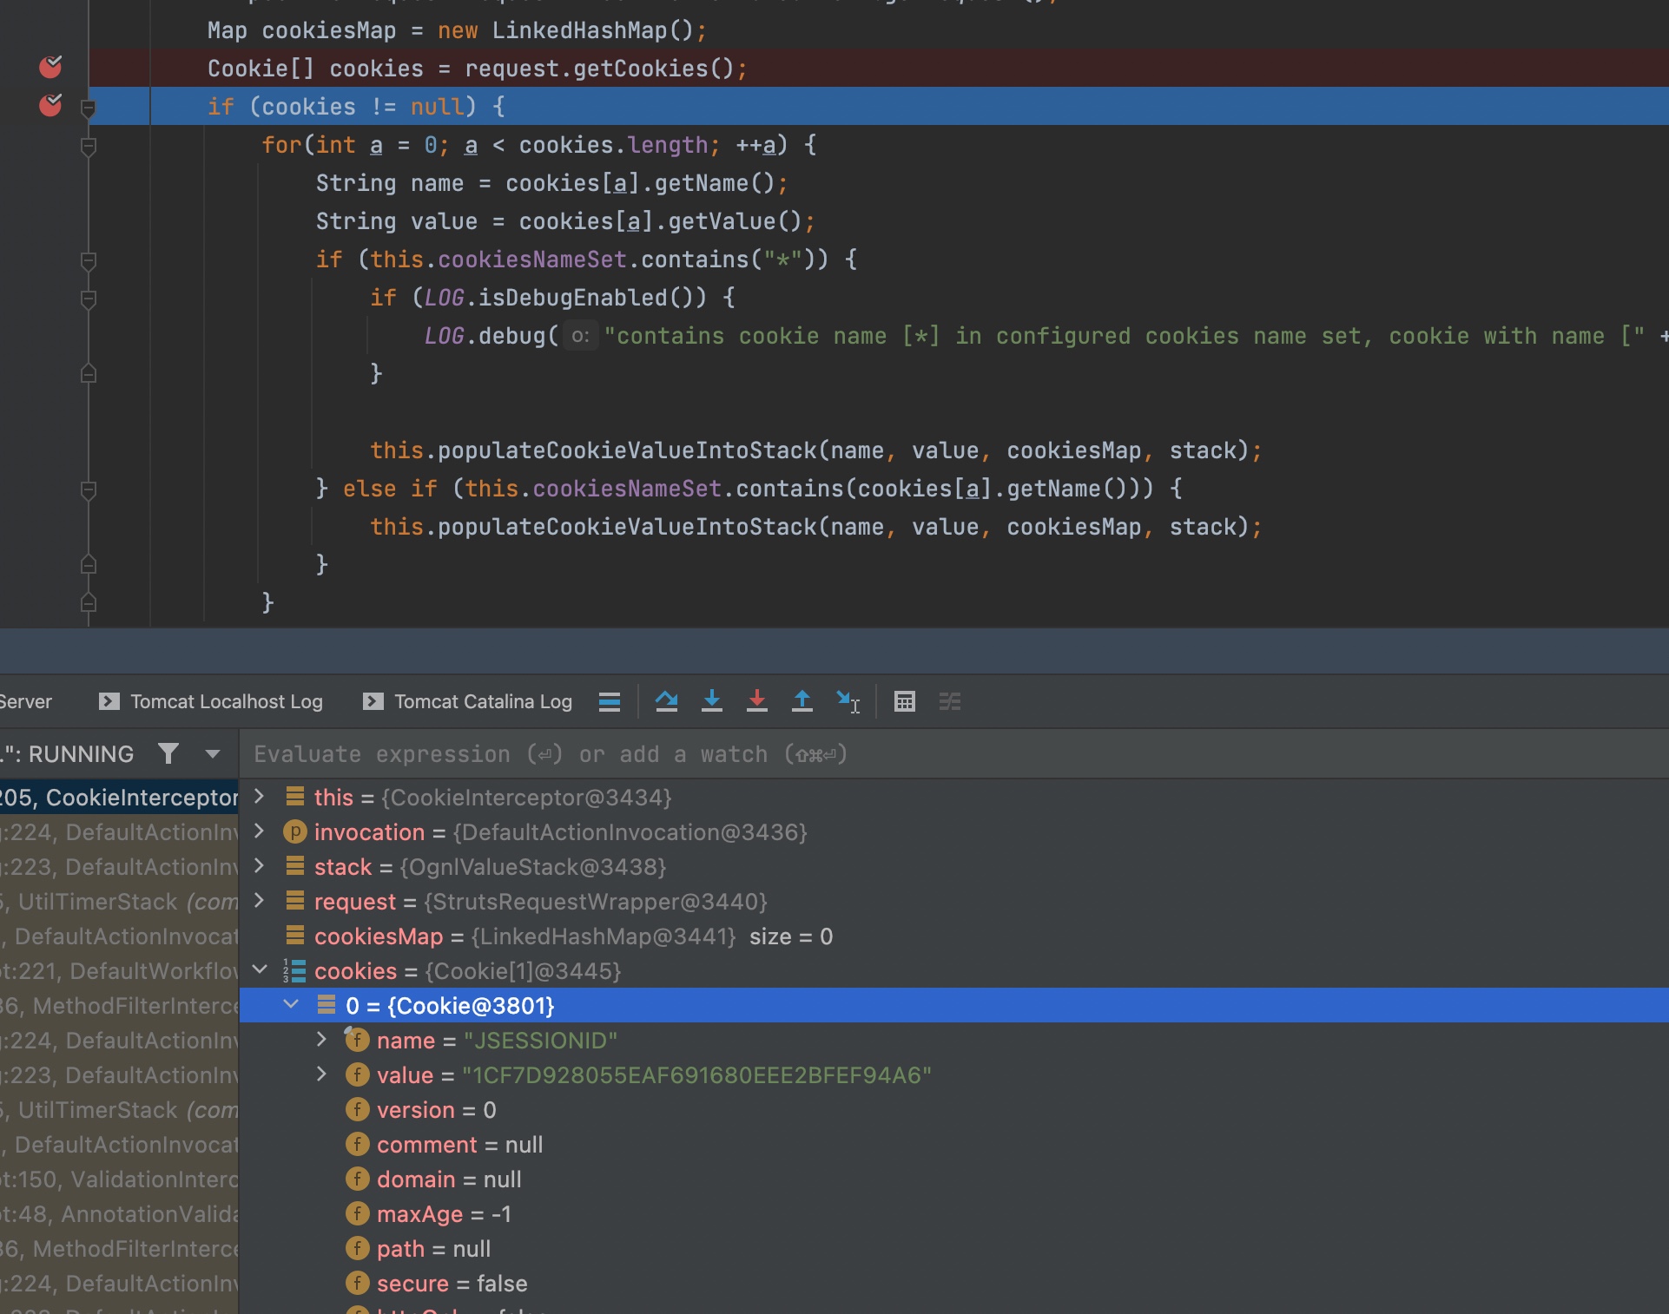Click the Evaluate expression input field
Viewport: 1669px width, 1314px height.
(x=953, y=754)
